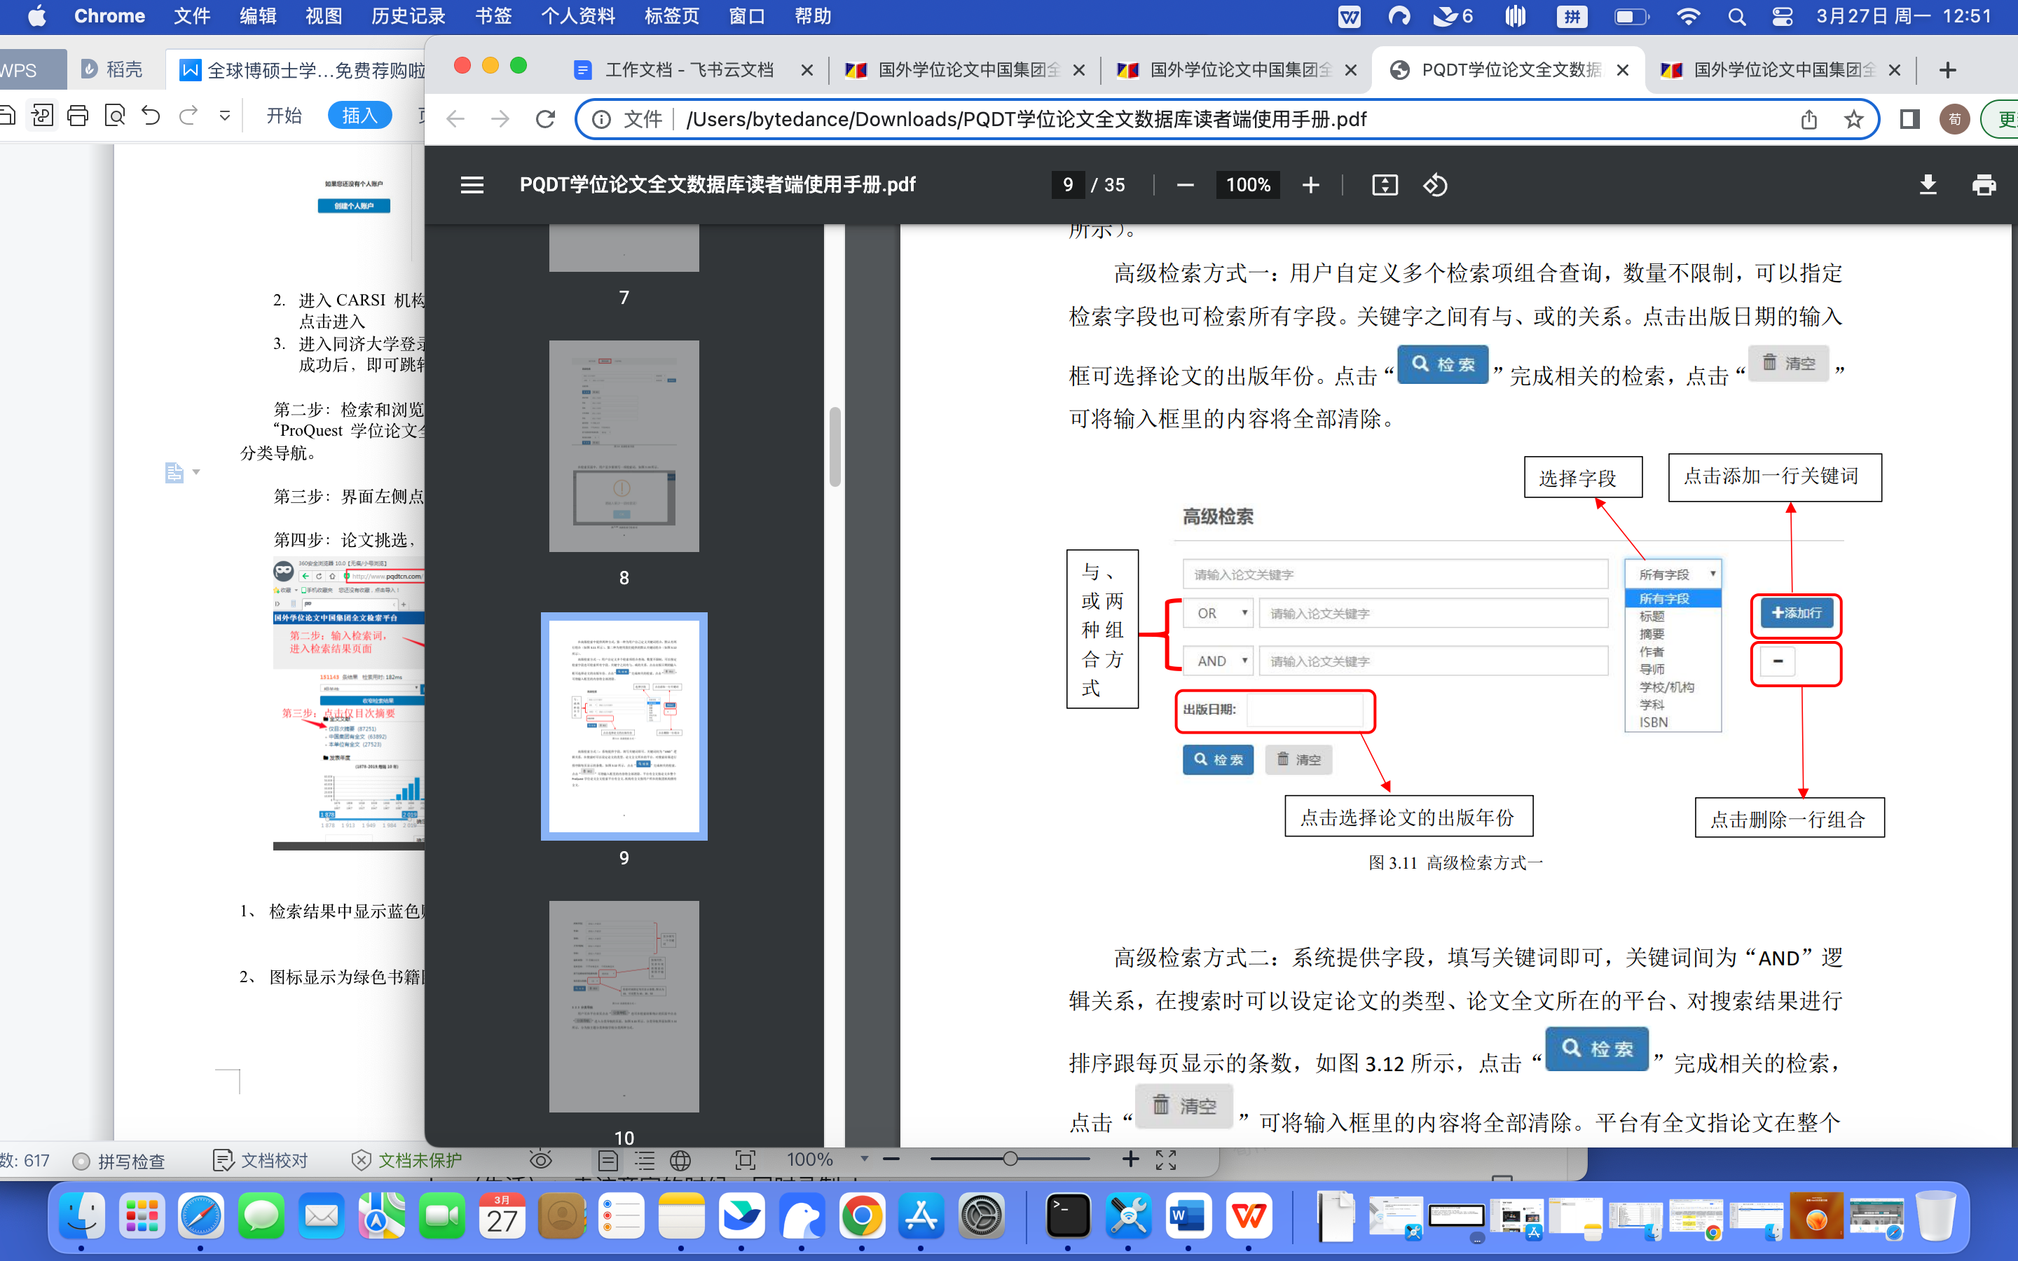The height and width of the screenshot is (1261, 2018).
Task: Open WPS zoom percentage dropdown arrow
Action: tap(864, 1159)
